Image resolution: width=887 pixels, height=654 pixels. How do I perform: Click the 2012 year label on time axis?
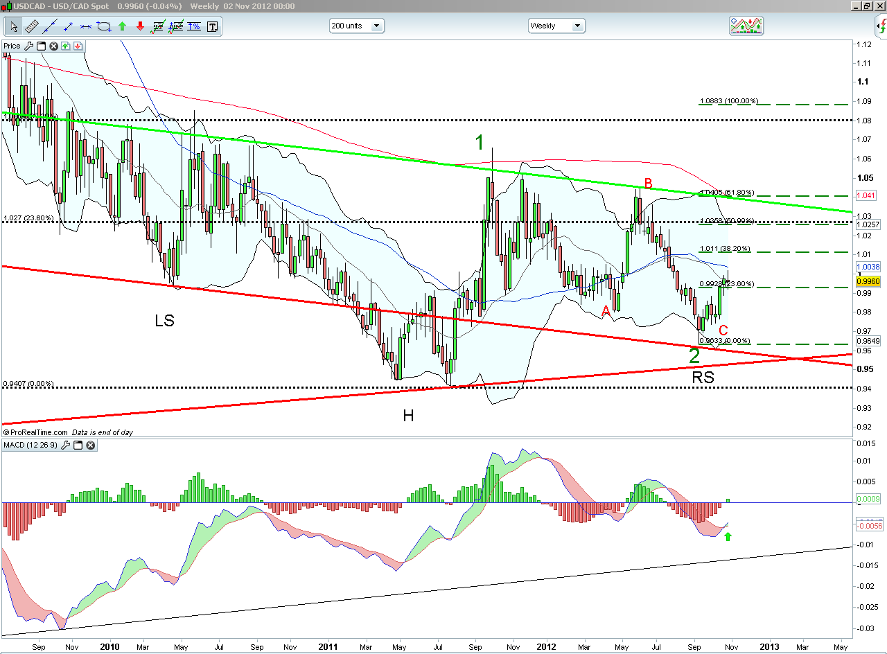tap(547, 647)
